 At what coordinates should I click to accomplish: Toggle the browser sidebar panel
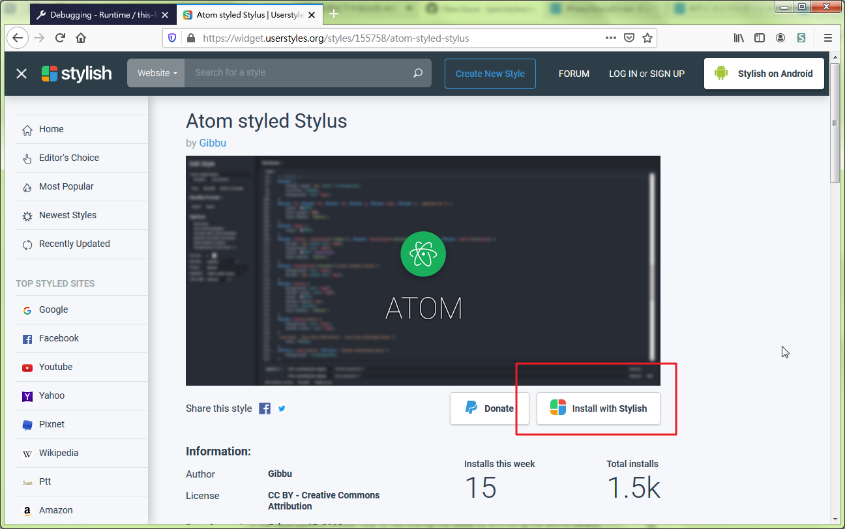[760, 38]
